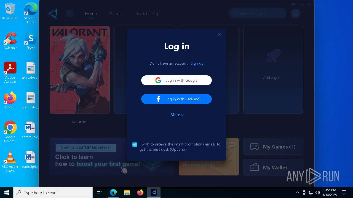Log in with Facebook button
Screen dimensions: 353x198
pyautogui.click(x=176, y=99)
